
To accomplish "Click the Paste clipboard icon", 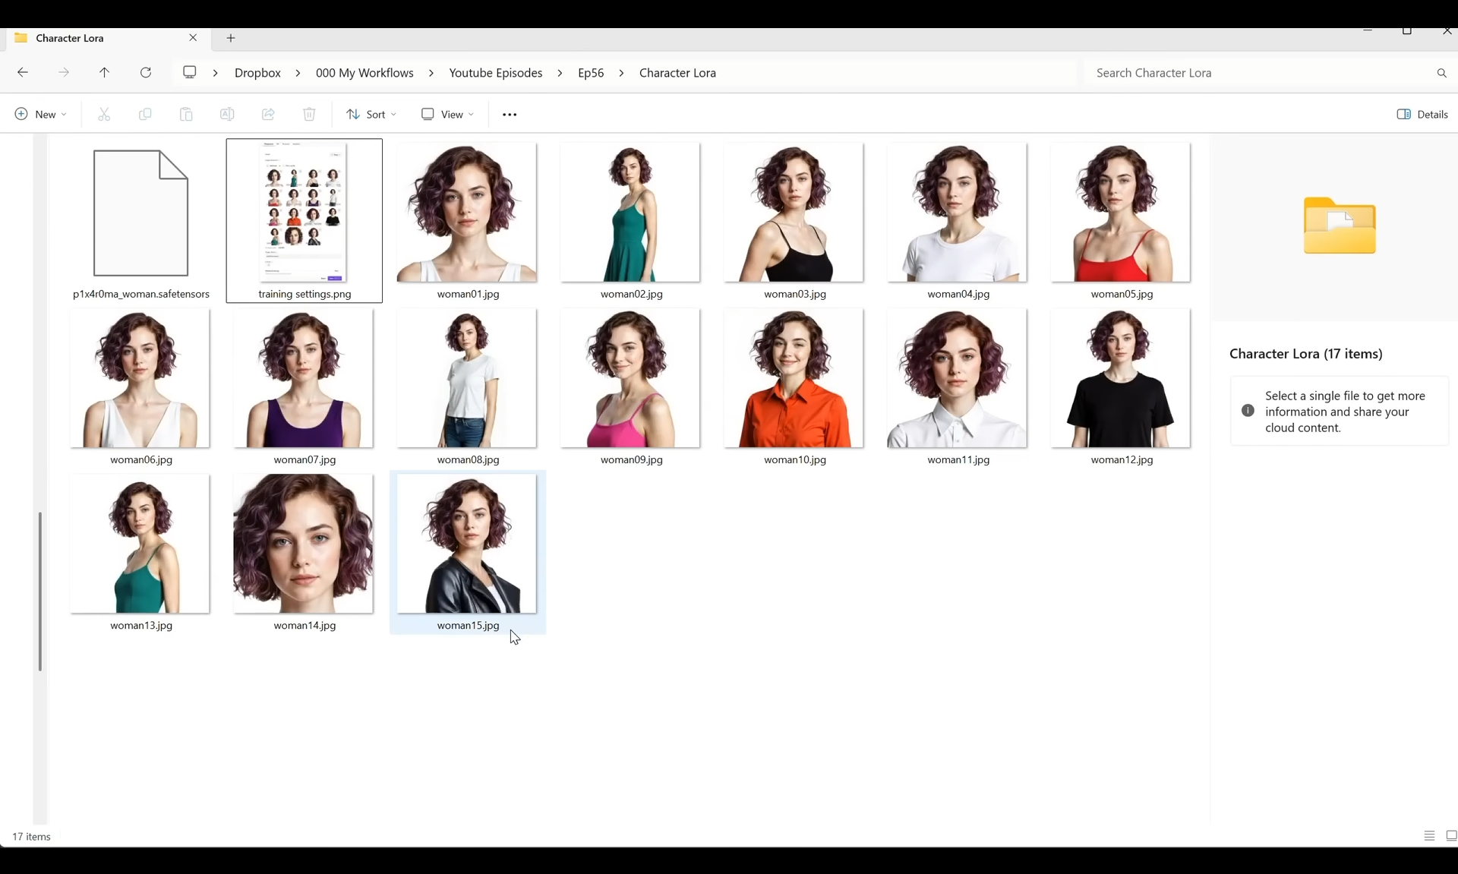I will tap(186, 114).
